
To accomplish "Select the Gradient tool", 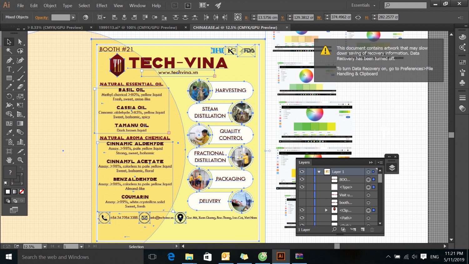I will pos(20,123).
